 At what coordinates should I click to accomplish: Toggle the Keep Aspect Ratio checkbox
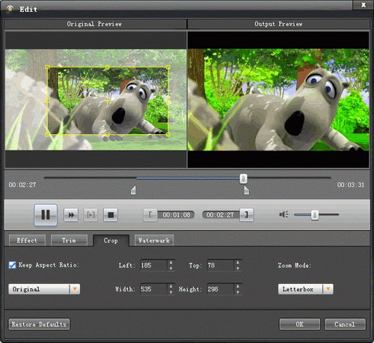pyautogui.click(x=12, y=265)
